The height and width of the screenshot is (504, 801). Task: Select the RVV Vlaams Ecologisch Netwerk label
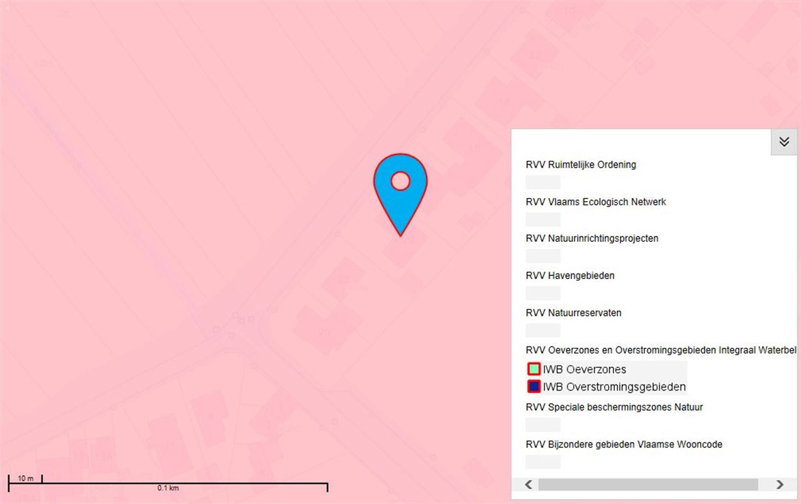click(596, 202)
